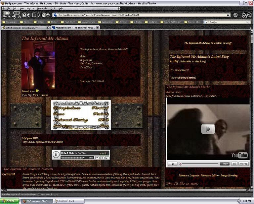The image size is (254, 204).
Task: Open the Geekings bookmarks folder
Action: pos(151,22)
